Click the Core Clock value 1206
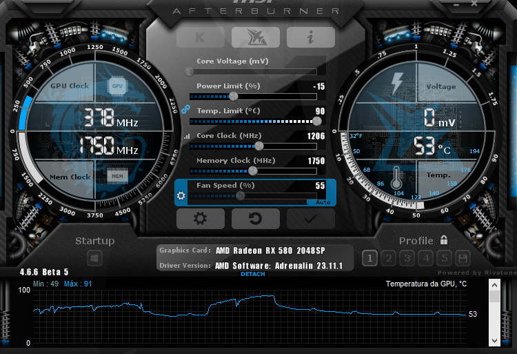The width and height of the screenshot is (517, 354). click(316, 136)
